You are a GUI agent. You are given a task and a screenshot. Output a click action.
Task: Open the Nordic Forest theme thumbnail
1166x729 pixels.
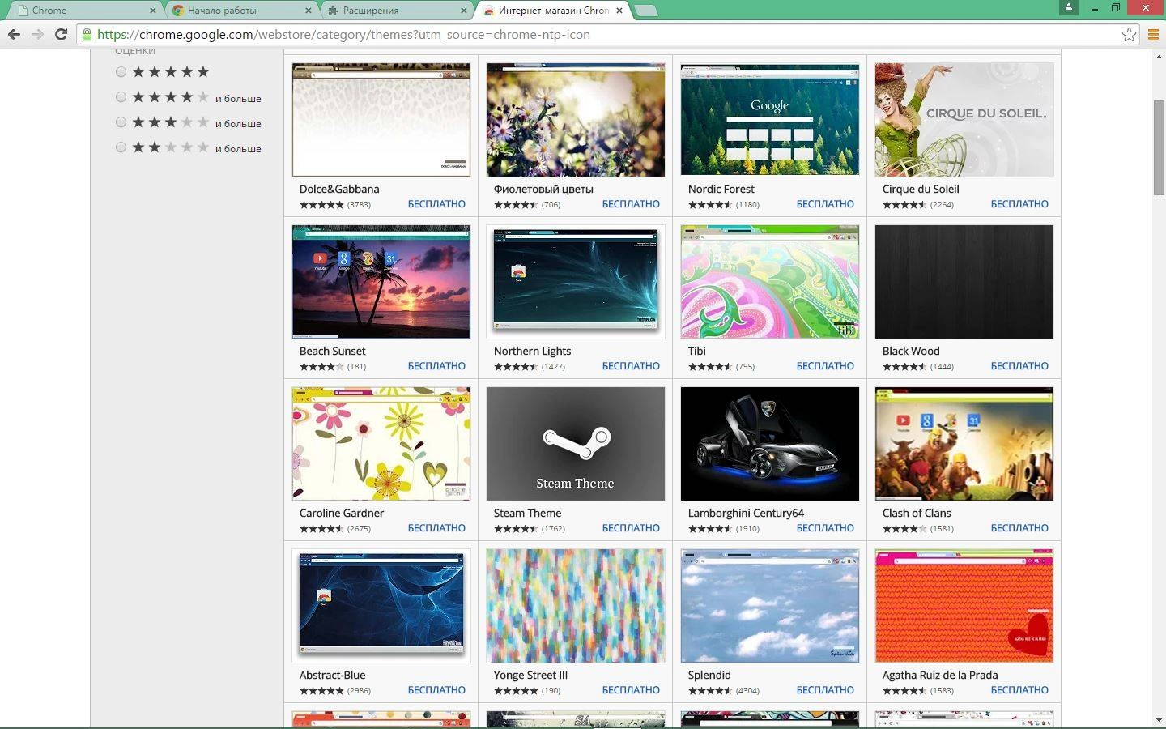coord(770,120)
